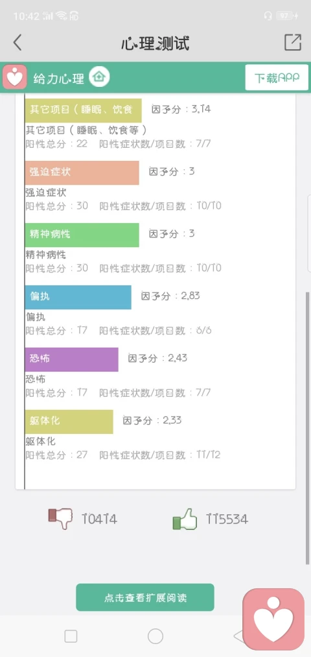The width and height of the screenshot is (311, 657).
Task: Select the 偏执 blue bar
Action: coord(78,297)
